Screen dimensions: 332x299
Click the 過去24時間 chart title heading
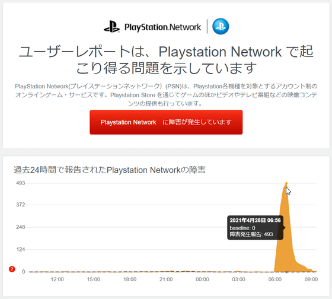pos(110,170)
